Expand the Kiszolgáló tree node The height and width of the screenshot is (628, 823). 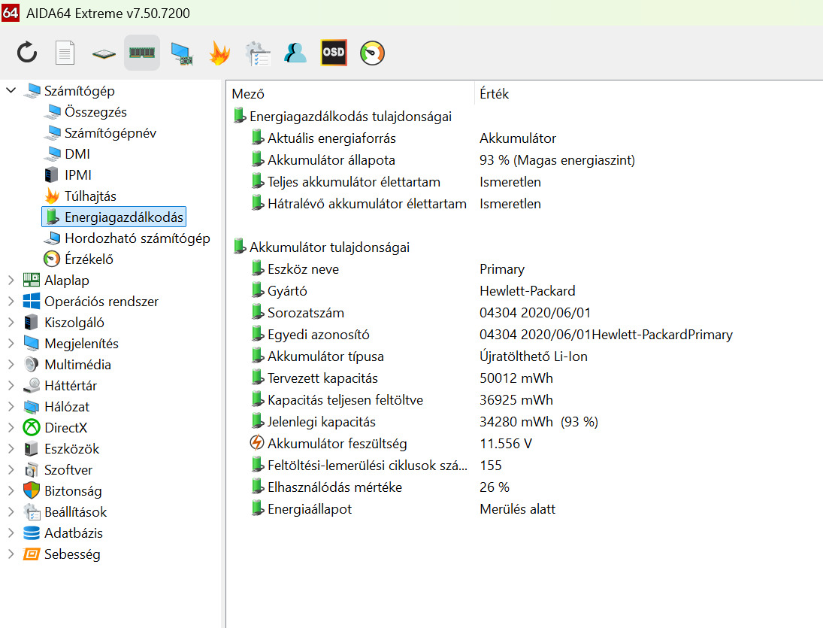pyautogui.click(x=11, y=323)
